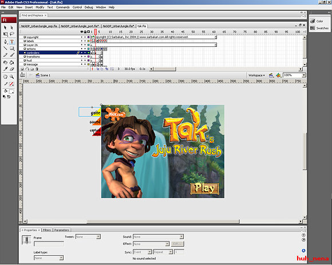Click the Delete Layer trash icon

(37, 69)
